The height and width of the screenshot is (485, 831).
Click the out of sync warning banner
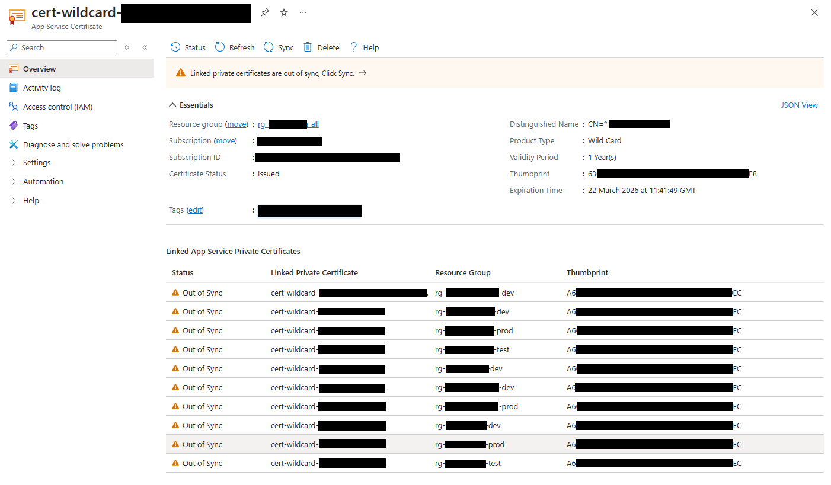tap(495, 73)
